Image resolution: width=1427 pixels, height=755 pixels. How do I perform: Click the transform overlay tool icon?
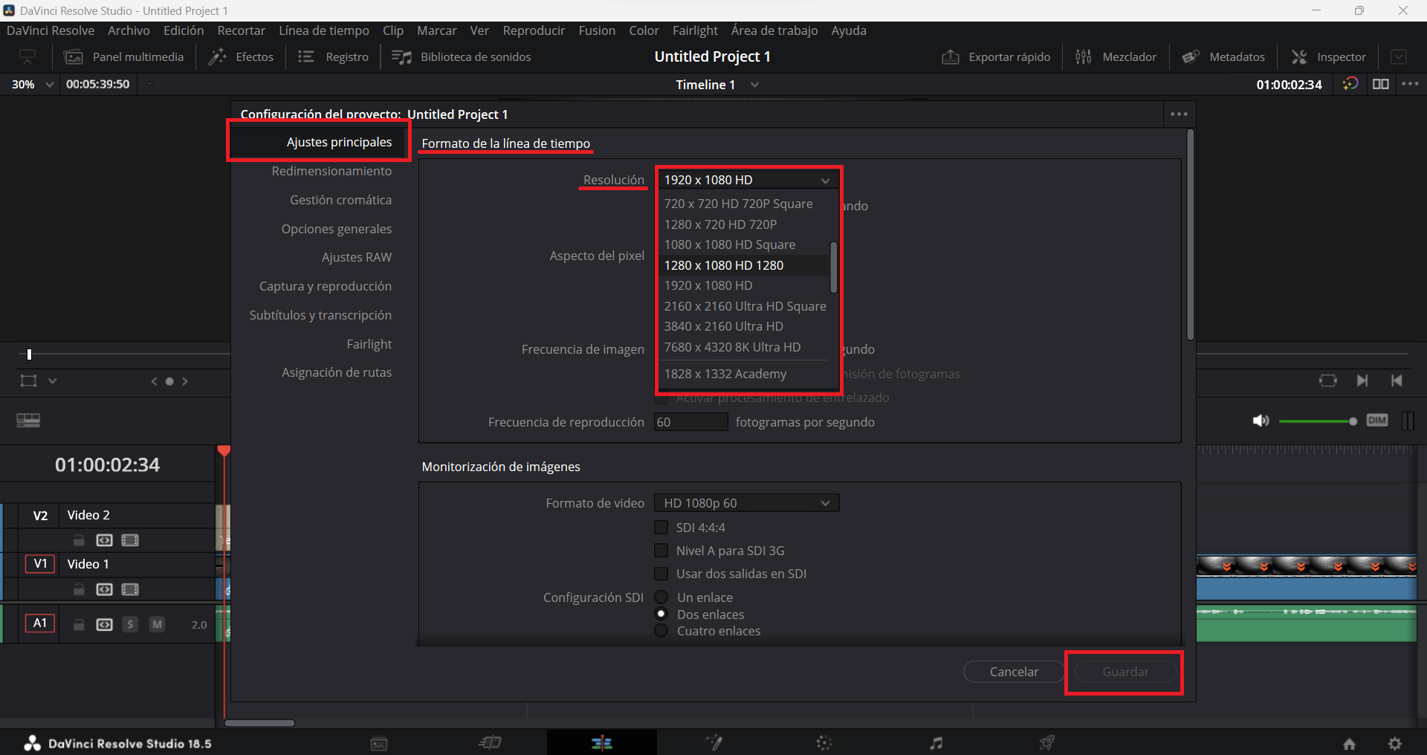(x=28, y=380)
